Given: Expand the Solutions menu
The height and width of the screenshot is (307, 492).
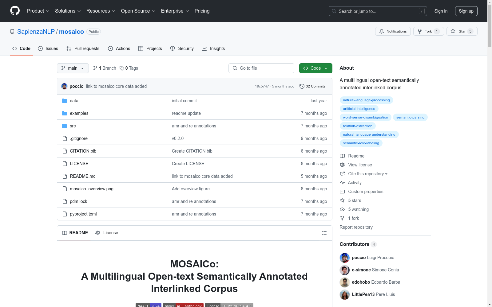Looking at the screenshot, I should tap(68, 11).
